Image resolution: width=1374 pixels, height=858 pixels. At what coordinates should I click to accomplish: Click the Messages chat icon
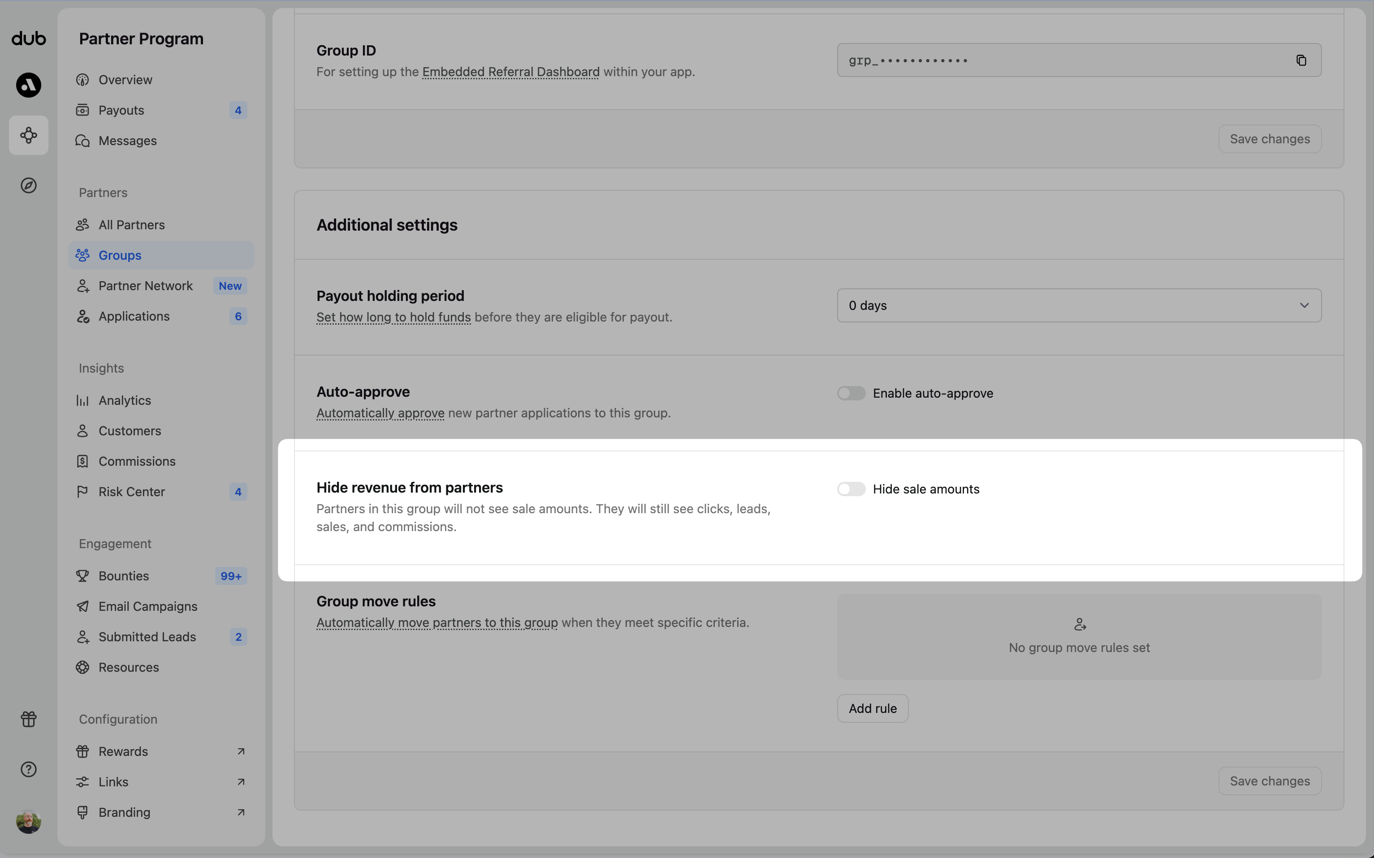coord(83,141)
